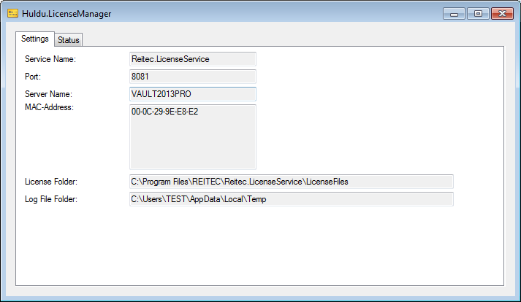Viewport: 521px width, 302px height.
Task: Maximize the Huldu.LicenseManager window
Action: tap(477, 13)
